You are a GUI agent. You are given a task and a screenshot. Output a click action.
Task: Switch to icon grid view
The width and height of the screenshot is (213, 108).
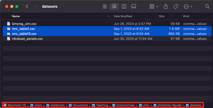click(105, 6)
